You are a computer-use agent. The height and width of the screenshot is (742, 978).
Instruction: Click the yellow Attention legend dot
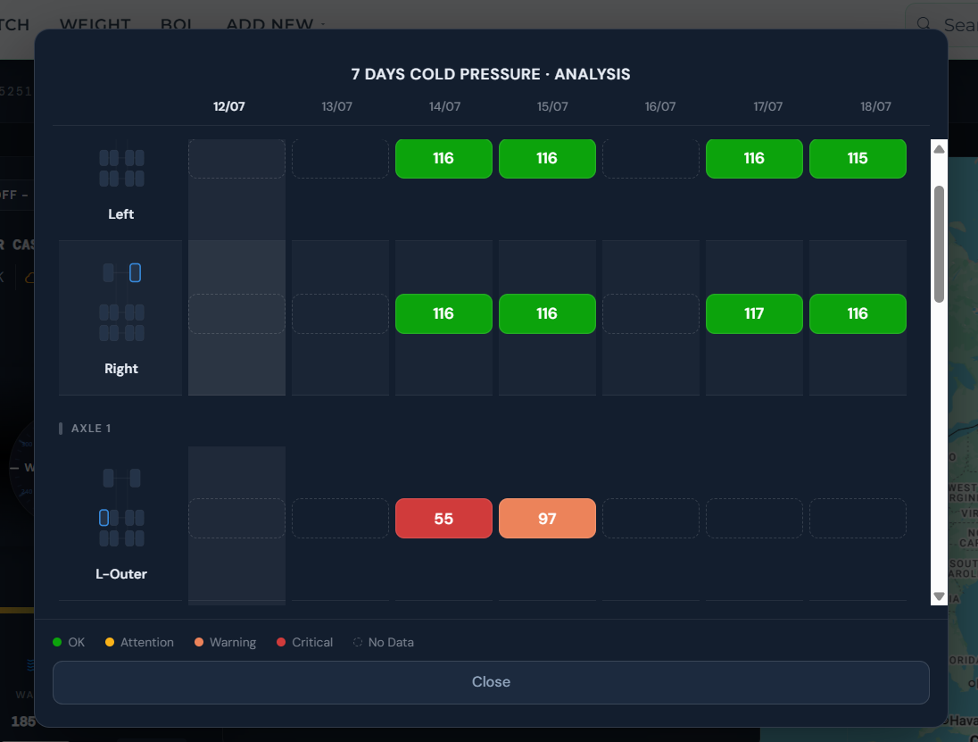point(110,642)
